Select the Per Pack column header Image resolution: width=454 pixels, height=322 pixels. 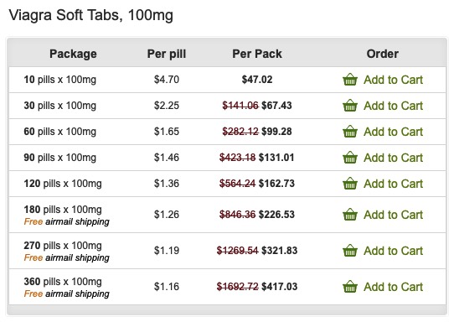pos(257,54)
